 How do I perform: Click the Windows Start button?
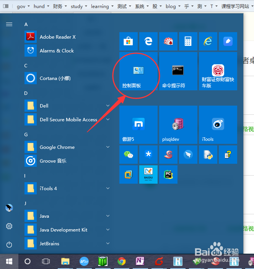click(x=9, y=261)
